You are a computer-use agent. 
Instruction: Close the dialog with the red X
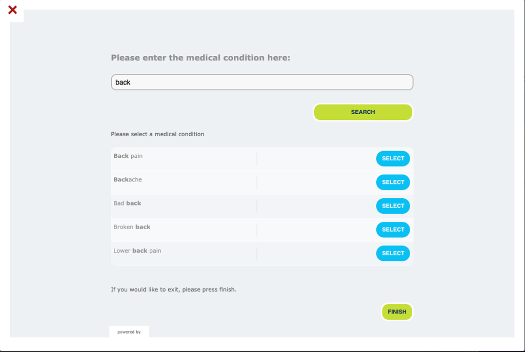tap(12, 10)
